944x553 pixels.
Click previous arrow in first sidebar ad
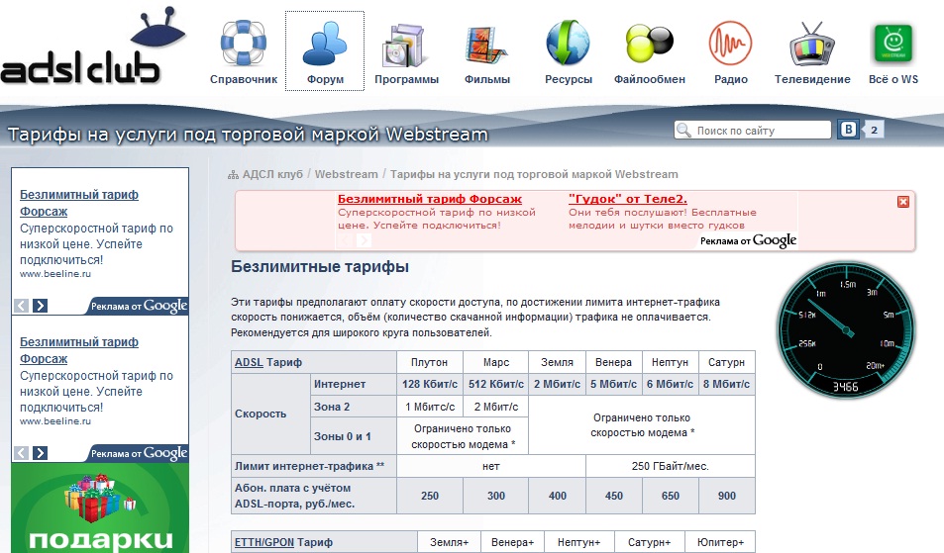click(21, 306)
